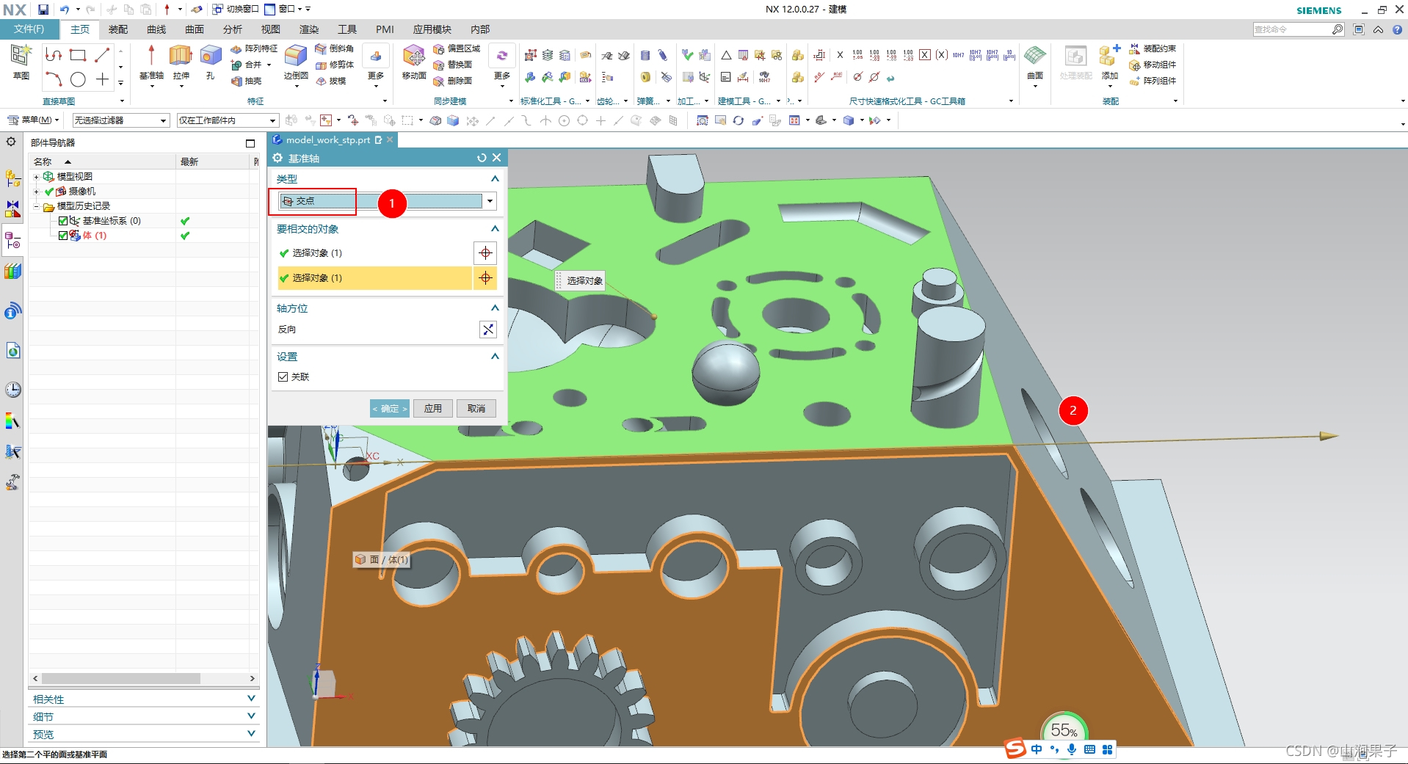Open 偏置区域 offset region
The height and width of the screenshot is (764, 1408).
point(457,48)
